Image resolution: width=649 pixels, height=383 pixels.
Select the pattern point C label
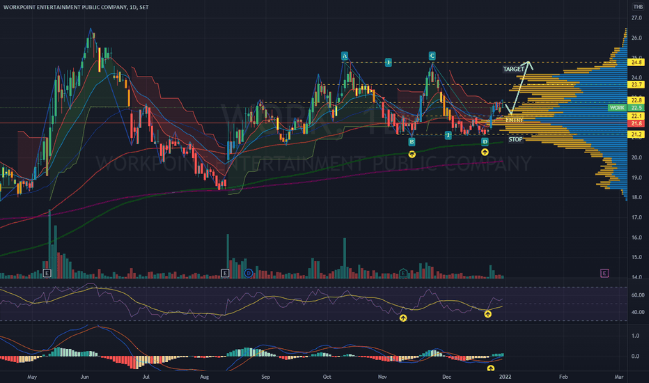pyautogui.click(x=432, y=55)
